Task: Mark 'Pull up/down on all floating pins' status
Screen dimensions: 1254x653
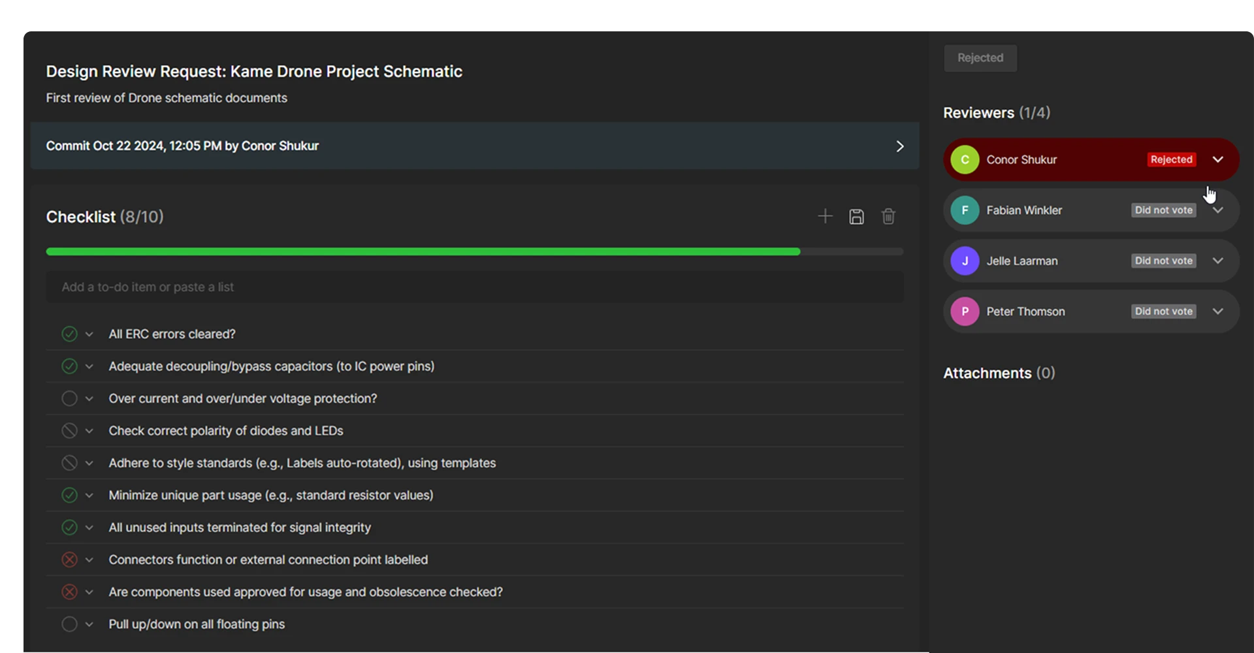Action: [x=69, y=624]
